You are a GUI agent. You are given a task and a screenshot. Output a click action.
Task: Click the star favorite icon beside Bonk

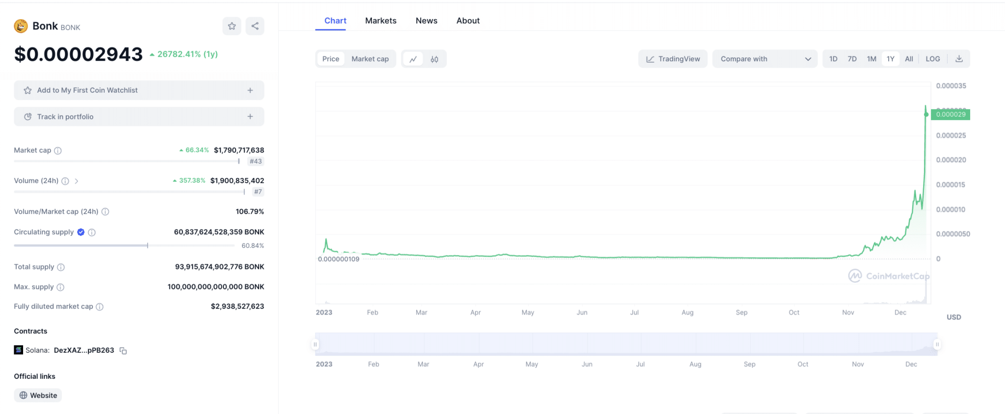pos(232,26)
